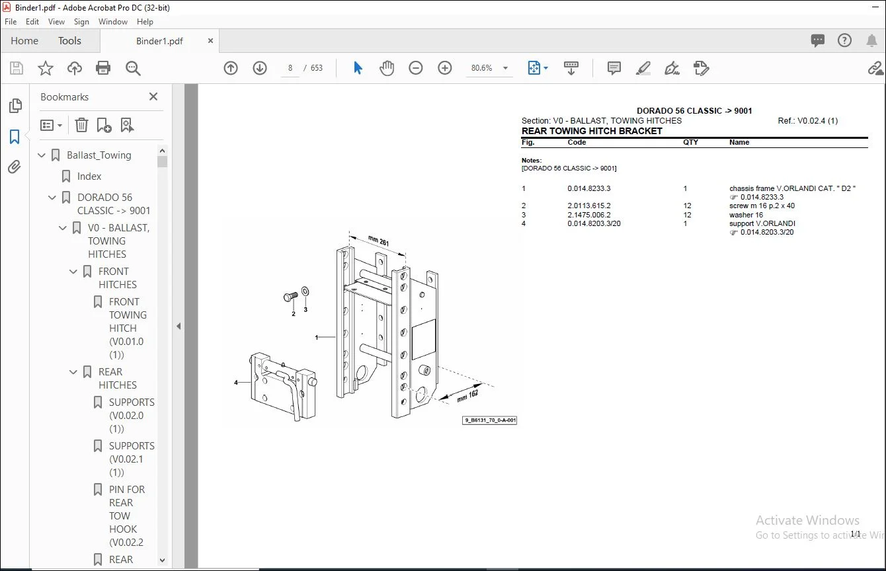
Task: Toggle scrolling mode keyboard icon
Action: tap(571, 68)
